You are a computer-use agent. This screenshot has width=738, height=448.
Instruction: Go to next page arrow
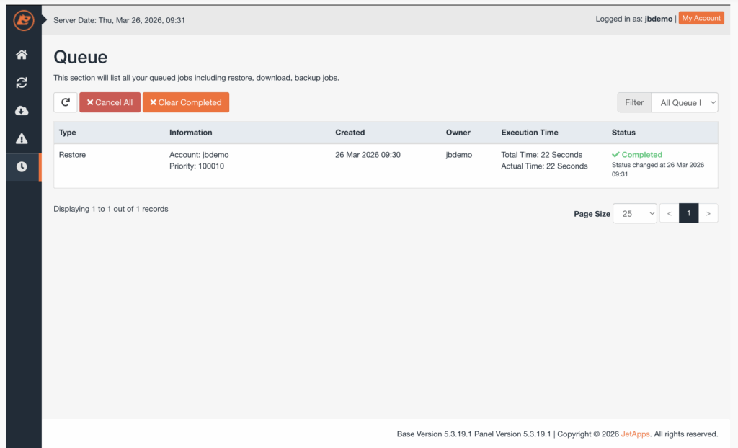708,213
